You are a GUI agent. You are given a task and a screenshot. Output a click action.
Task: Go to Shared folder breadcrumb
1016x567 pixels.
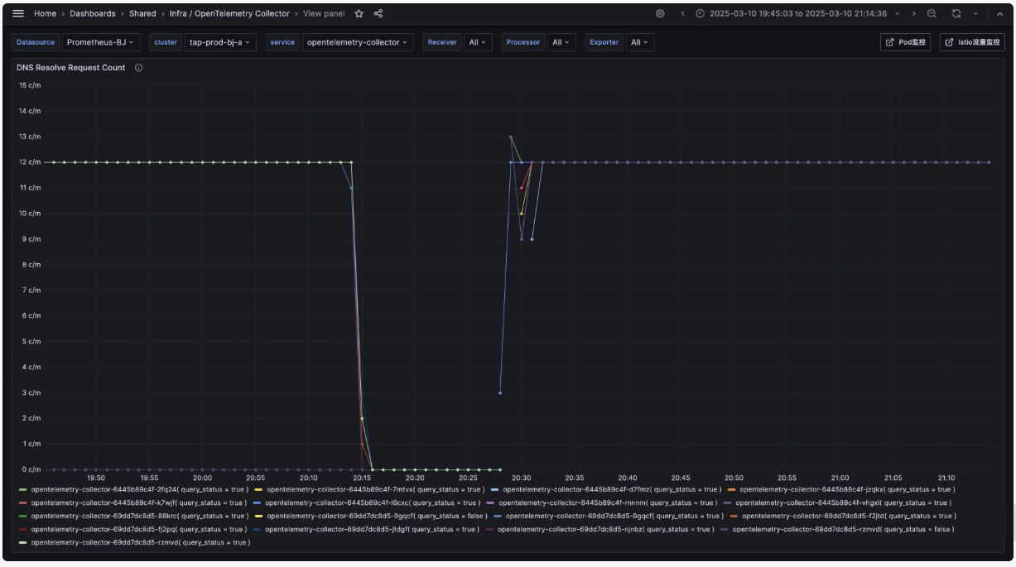142,13
